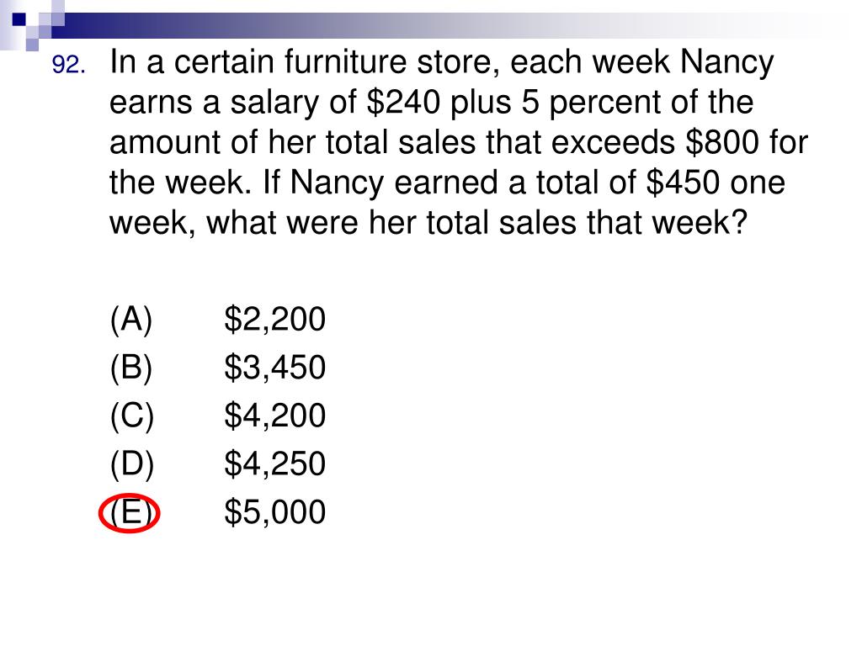Select answer choice (C)
This screenshot has width=862, height=646.
pos(132,416)
